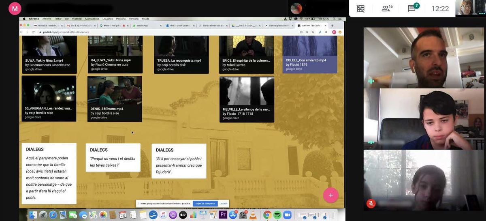This screenshot has width=486, height=221.
Task: Open Messages app in the dock
Action: [x=84, y=215]
